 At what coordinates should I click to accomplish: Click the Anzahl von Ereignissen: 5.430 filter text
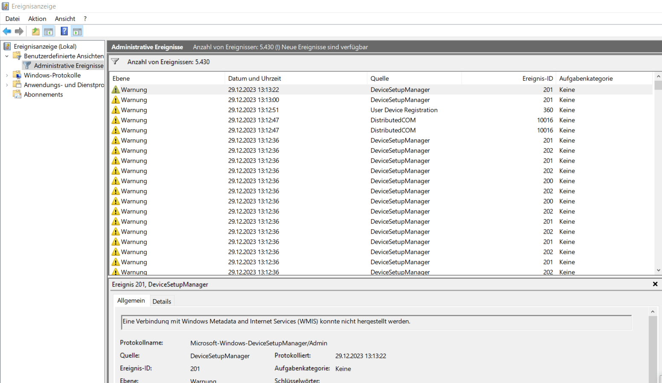(x=168, y=62)
